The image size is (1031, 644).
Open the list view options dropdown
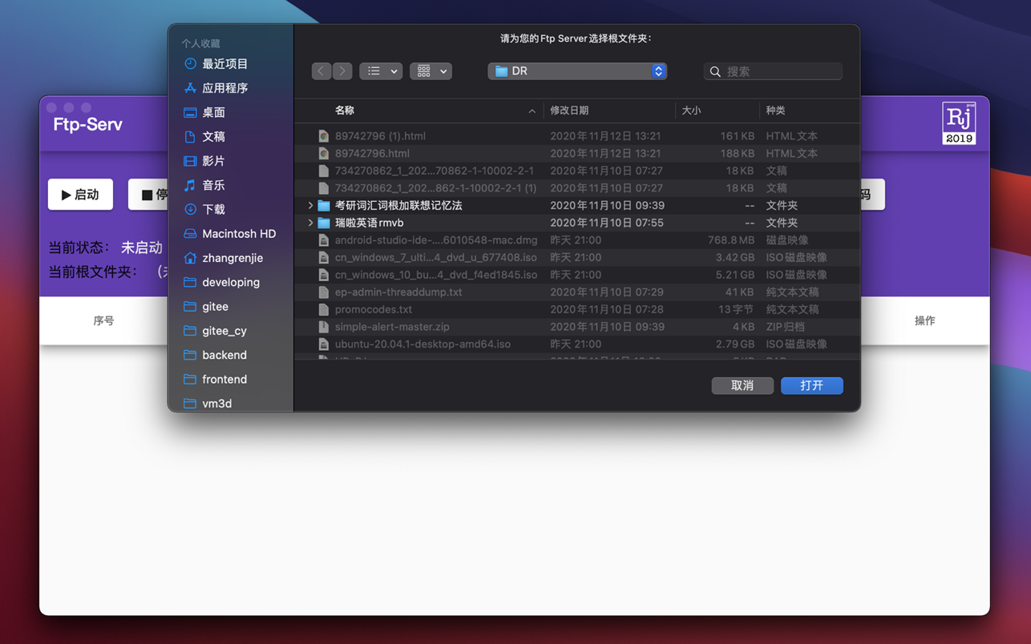381,71
